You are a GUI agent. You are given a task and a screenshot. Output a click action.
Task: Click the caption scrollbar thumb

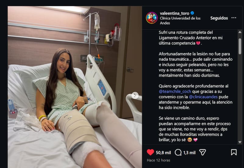[240, 46]
